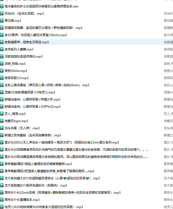This screenshot has width=173, height=209.
Task: Click second-column entry 烛灵儿 at right edge
Action: coord(168,207)
